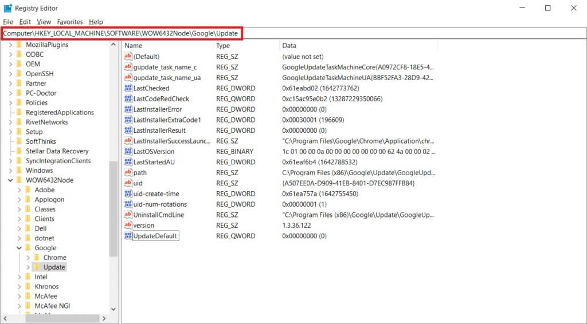Expand the MozillaPlugins key
587x324 pixels.
pos(10,45)
